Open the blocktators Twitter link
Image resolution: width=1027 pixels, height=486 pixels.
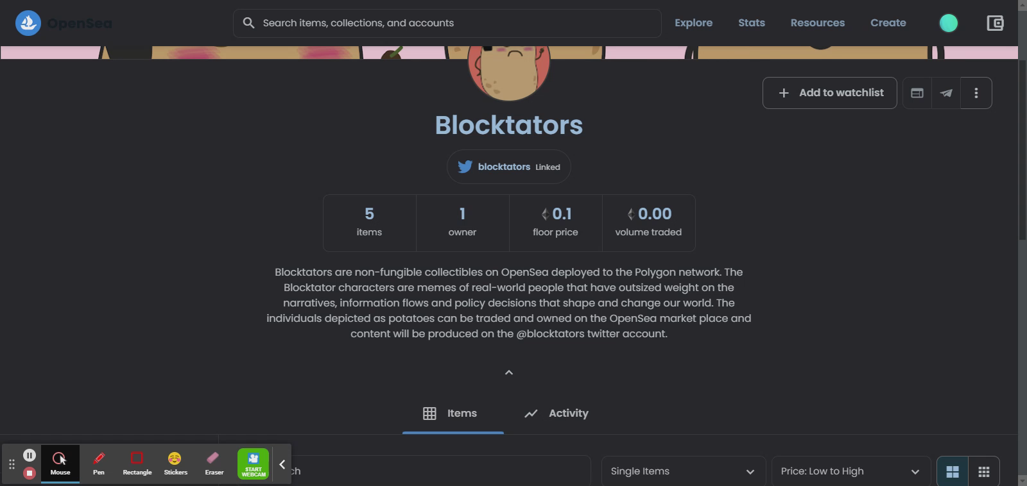[x=509, y=167]
